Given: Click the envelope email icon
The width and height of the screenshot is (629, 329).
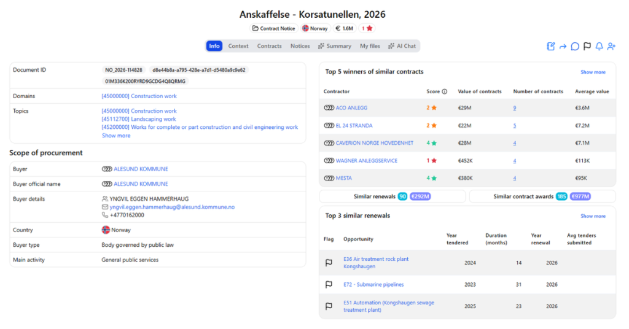Looking at the screenshot, I should coord(104,207).
